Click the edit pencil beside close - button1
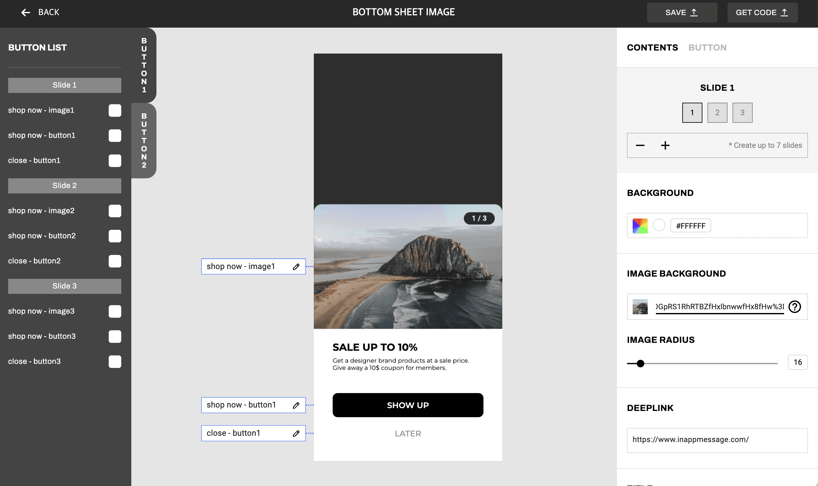The image size is (818, 486). pos(296,433)
